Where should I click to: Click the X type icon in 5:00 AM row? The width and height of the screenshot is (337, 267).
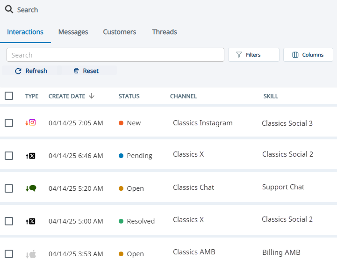[32, 221]
